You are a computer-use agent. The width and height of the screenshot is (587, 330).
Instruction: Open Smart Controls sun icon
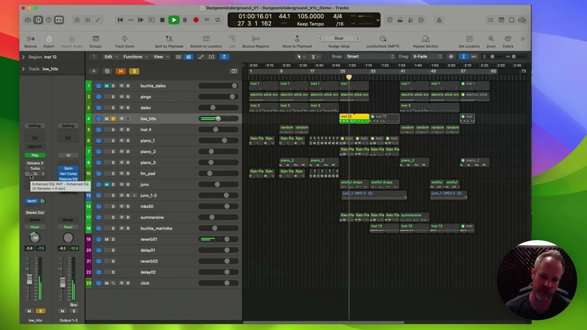click(x=77, y=20)
